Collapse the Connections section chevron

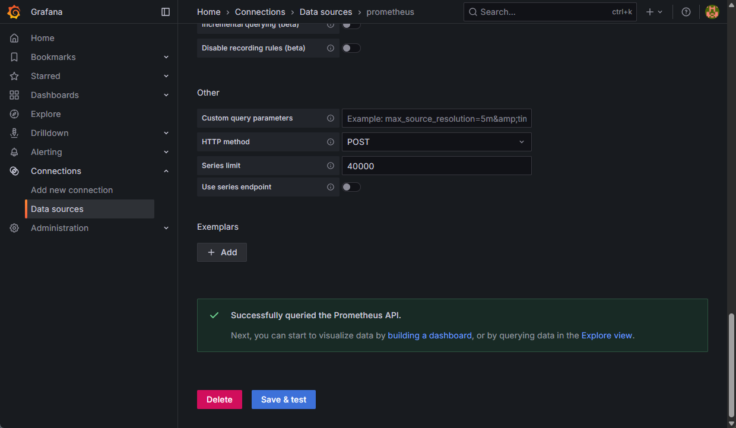166,171
